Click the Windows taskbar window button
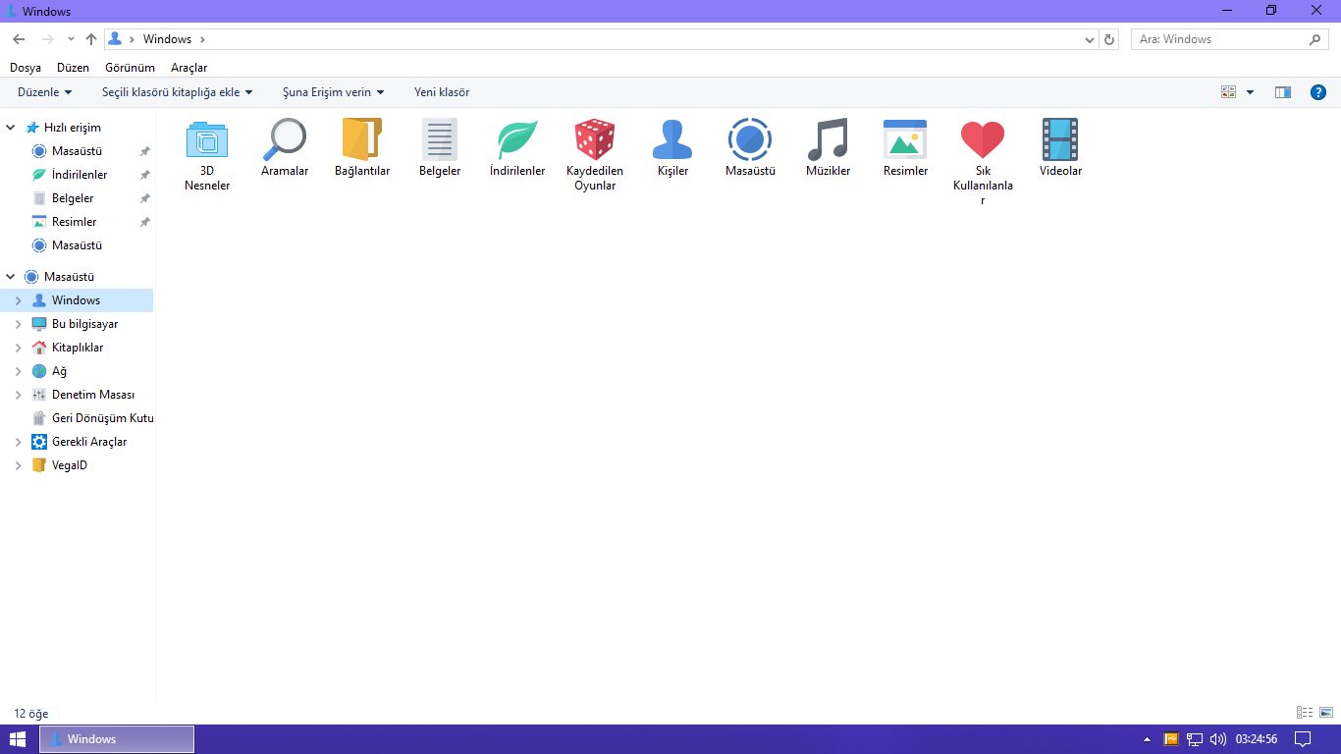This screenshot has width=1341, height=754. point(117,739)
